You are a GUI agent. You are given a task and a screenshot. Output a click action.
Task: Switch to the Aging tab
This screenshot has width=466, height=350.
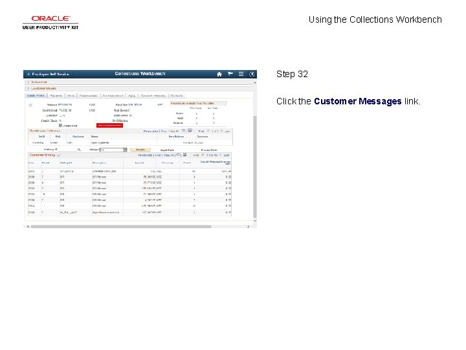tap(132, 95)
